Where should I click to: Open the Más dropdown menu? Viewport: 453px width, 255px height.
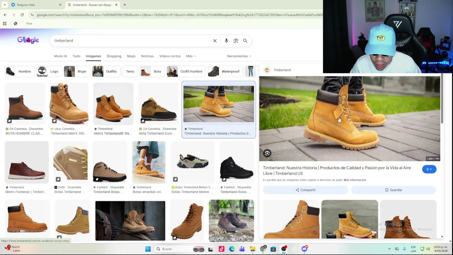(x=191, y=56)
